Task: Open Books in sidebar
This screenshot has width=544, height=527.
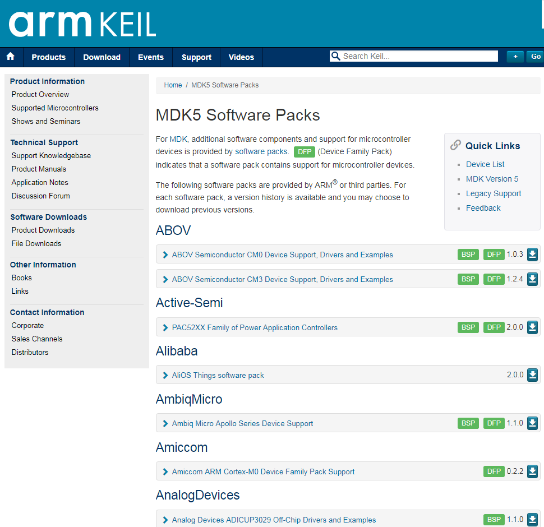Action: pyautogui.click(x=21, y=278)
